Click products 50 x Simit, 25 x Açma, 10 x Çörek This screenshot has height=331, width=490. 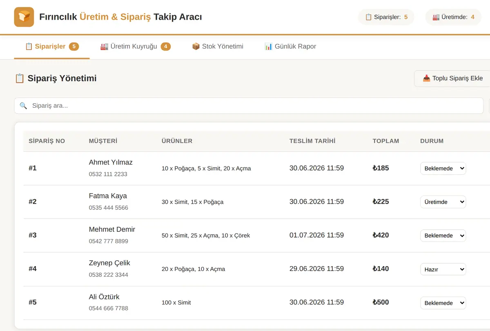click(206, 235)
